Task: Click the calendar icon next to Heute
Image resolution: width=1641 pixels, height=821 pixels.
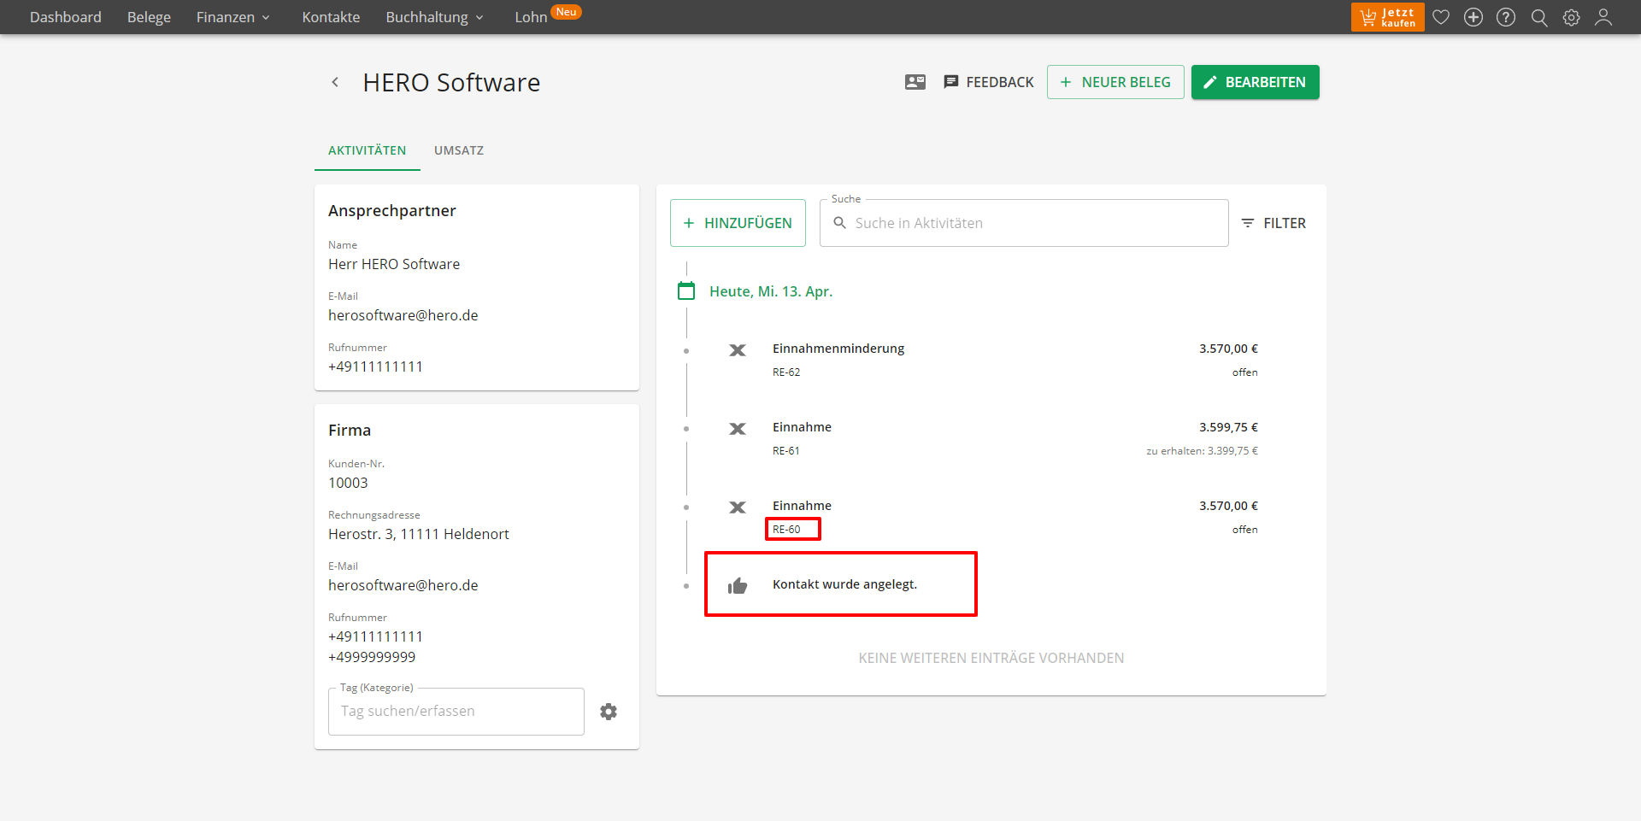Action: click(x=686, y=291)
